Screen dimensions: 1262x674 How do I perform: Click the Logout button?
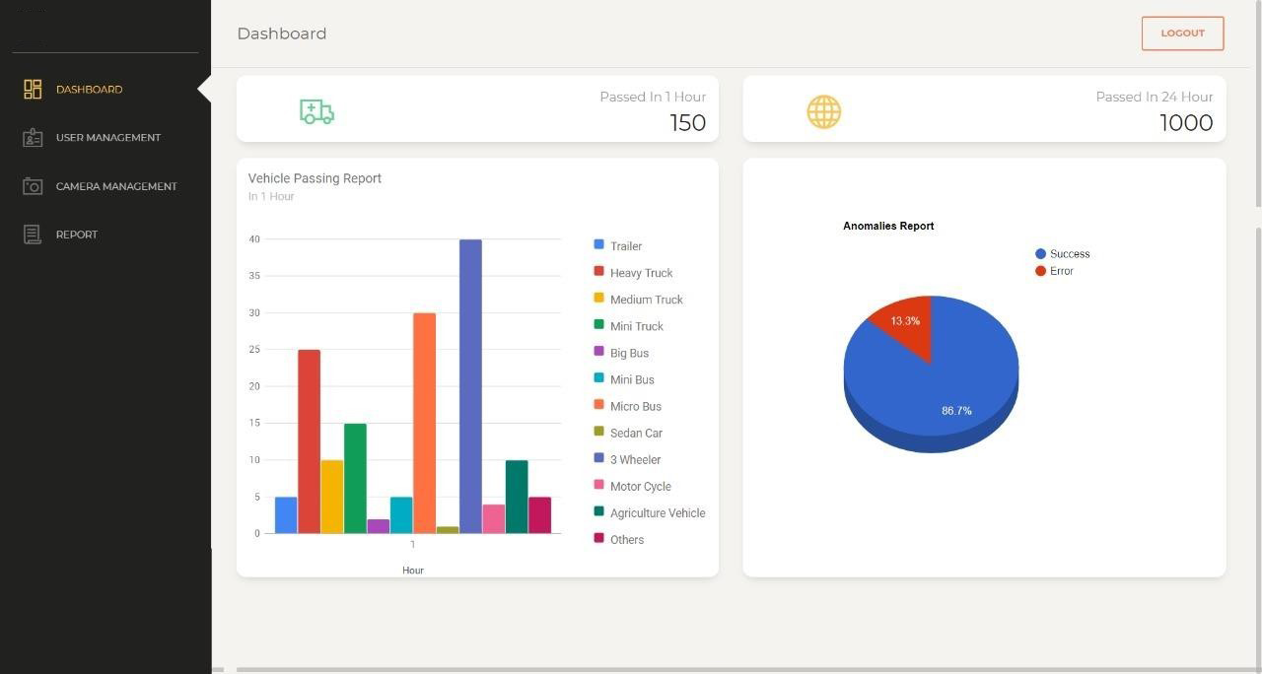point(1182,34)
